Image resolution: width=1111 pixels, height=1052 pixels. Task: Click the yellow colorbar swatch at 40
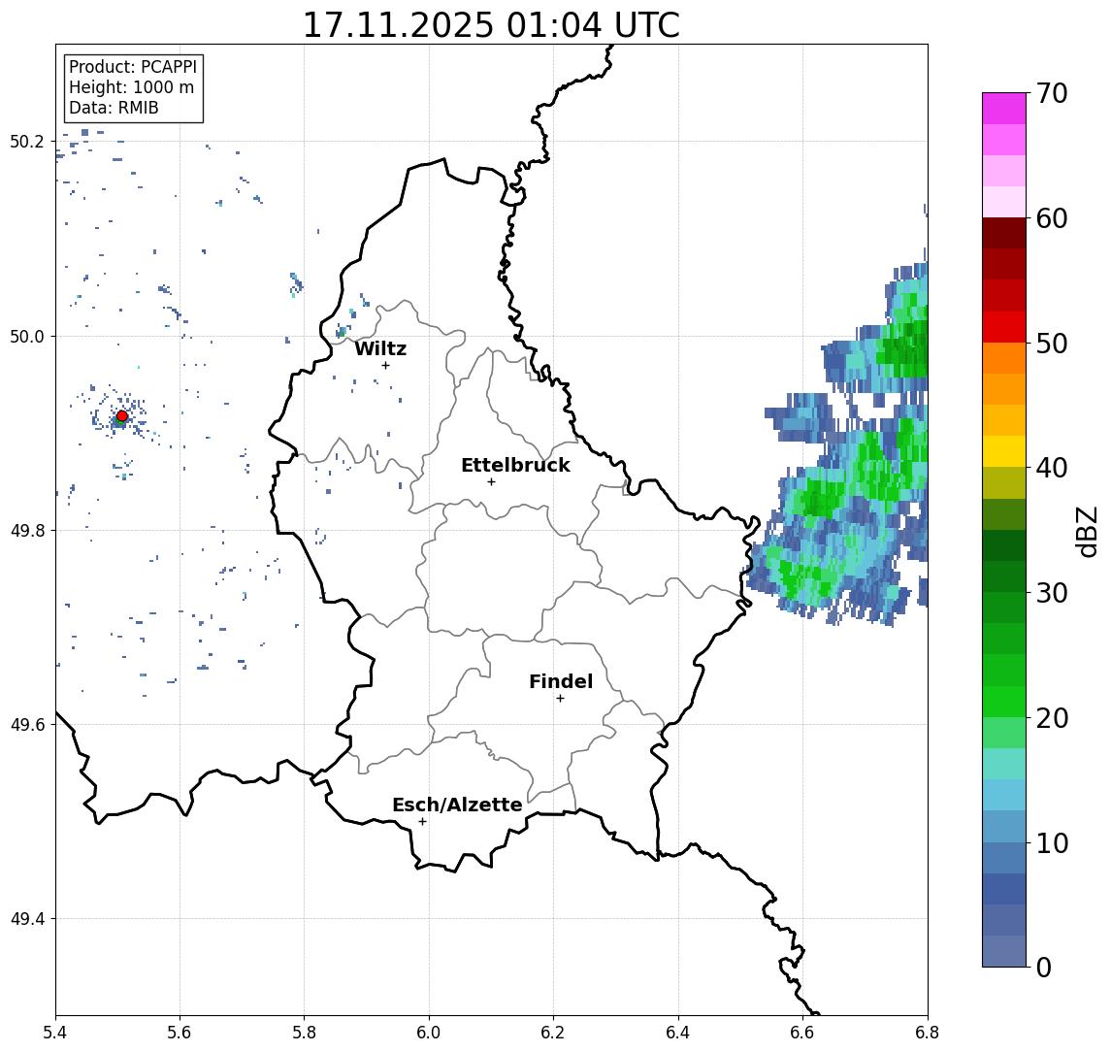click(1004, 451)
